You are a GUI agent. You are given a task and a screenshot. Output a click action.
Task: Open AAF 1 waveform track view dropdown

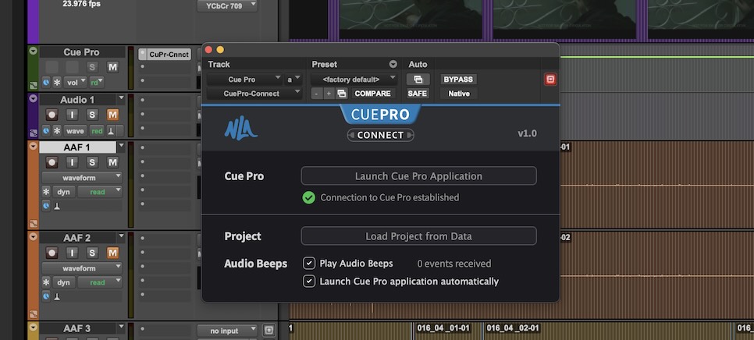click(x=82, y=178)
